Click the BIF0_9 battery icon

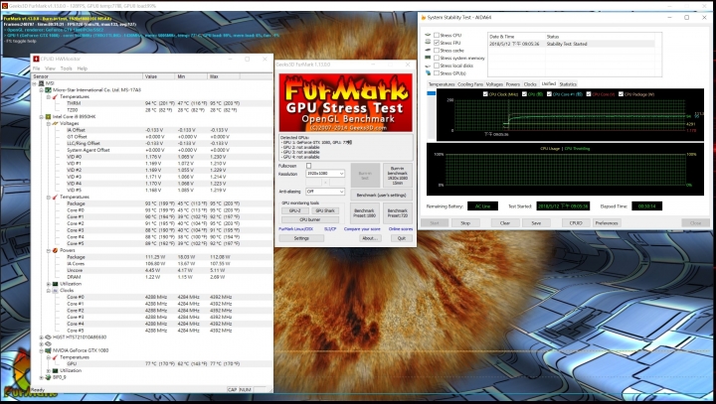click(x=48, y=377)
